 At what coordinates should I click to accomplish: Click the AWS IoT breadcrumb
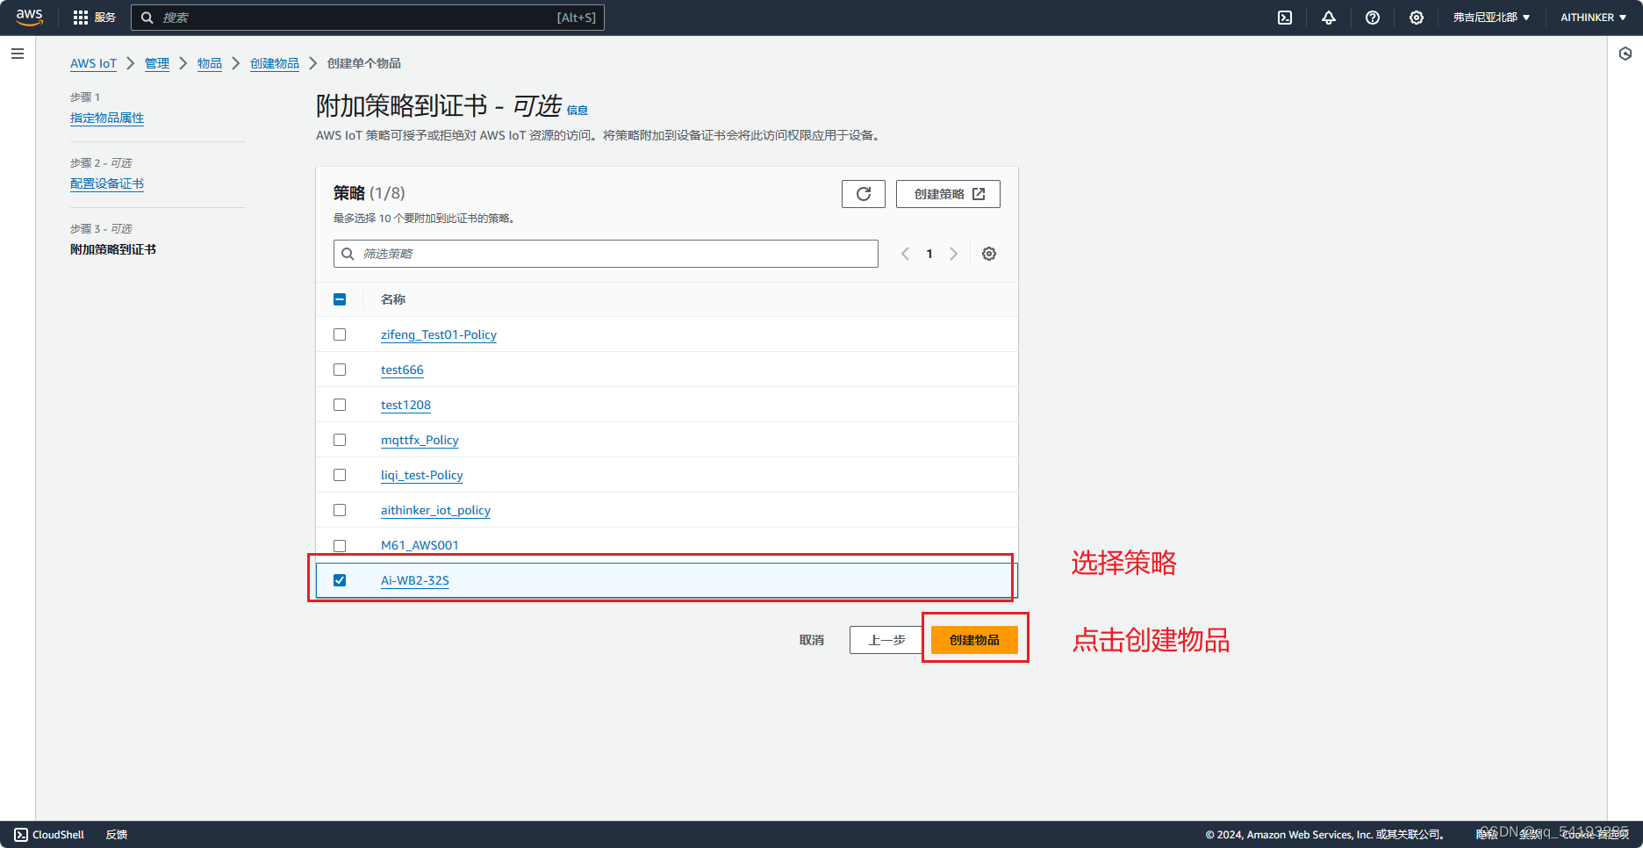coord(93,63)
